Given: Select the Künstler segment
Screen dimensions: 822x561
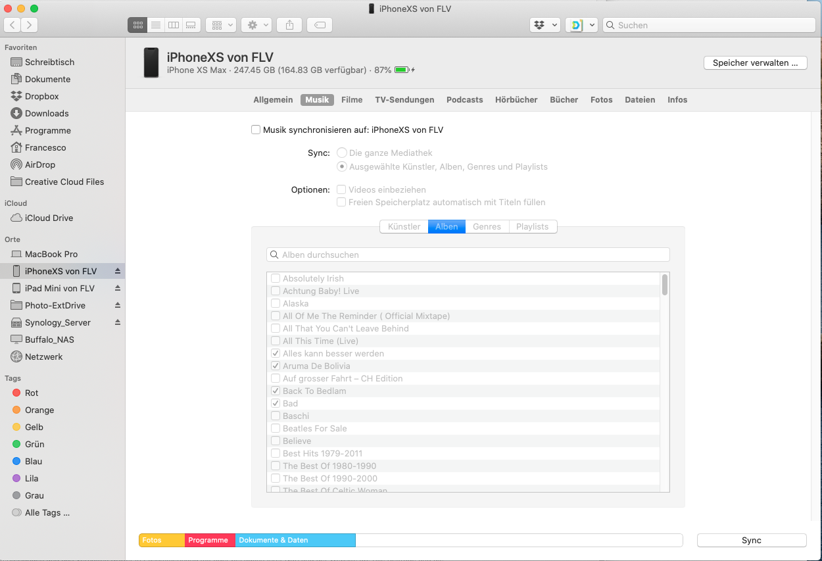Looking at the screenshot, I should pos(404,226).
